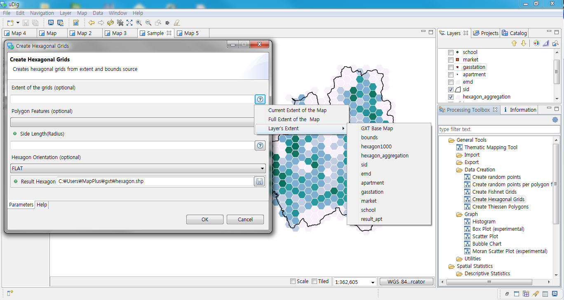The width and height of the screenshot is (564, 300).
Task: Open the scale dropdown showing 1:362,605
Action: pyautogui.click(x=372, y=281)
